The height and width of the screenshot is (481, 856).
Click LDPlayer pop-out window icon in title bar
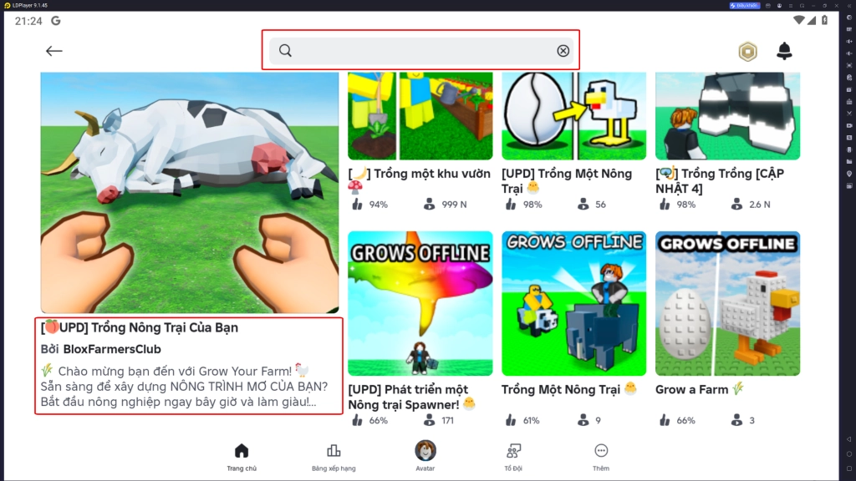[x=802, y=6]
